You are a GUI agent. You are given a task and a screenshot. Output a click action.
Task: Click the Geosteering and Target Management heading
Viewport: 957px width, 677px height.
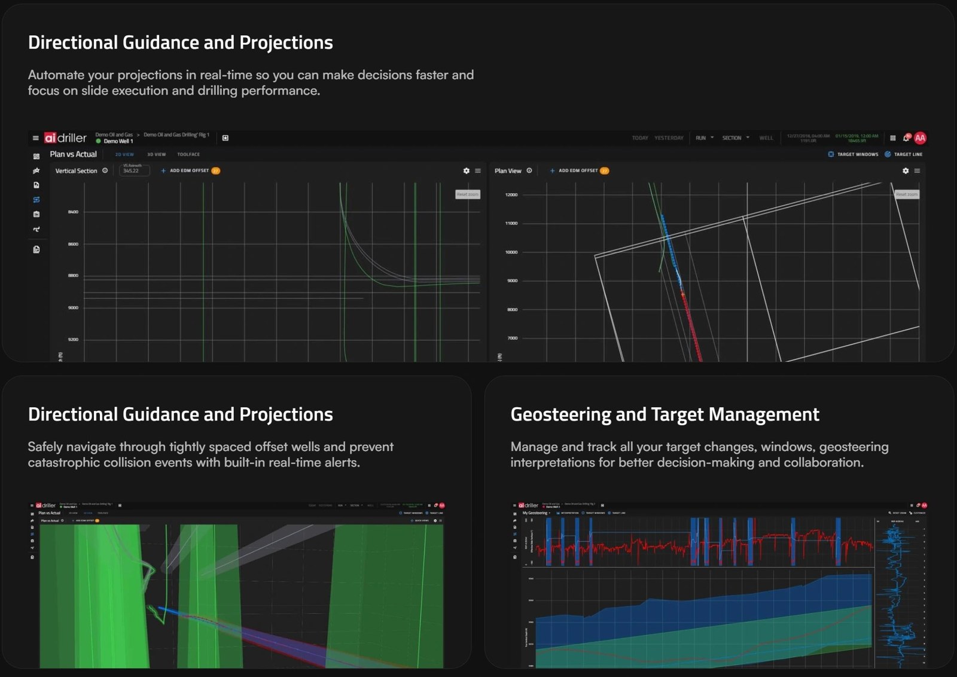tap(665, 414)
